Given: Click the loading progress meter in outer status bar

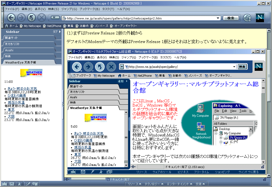Looking at the screenshot, I should pos(88,179).
